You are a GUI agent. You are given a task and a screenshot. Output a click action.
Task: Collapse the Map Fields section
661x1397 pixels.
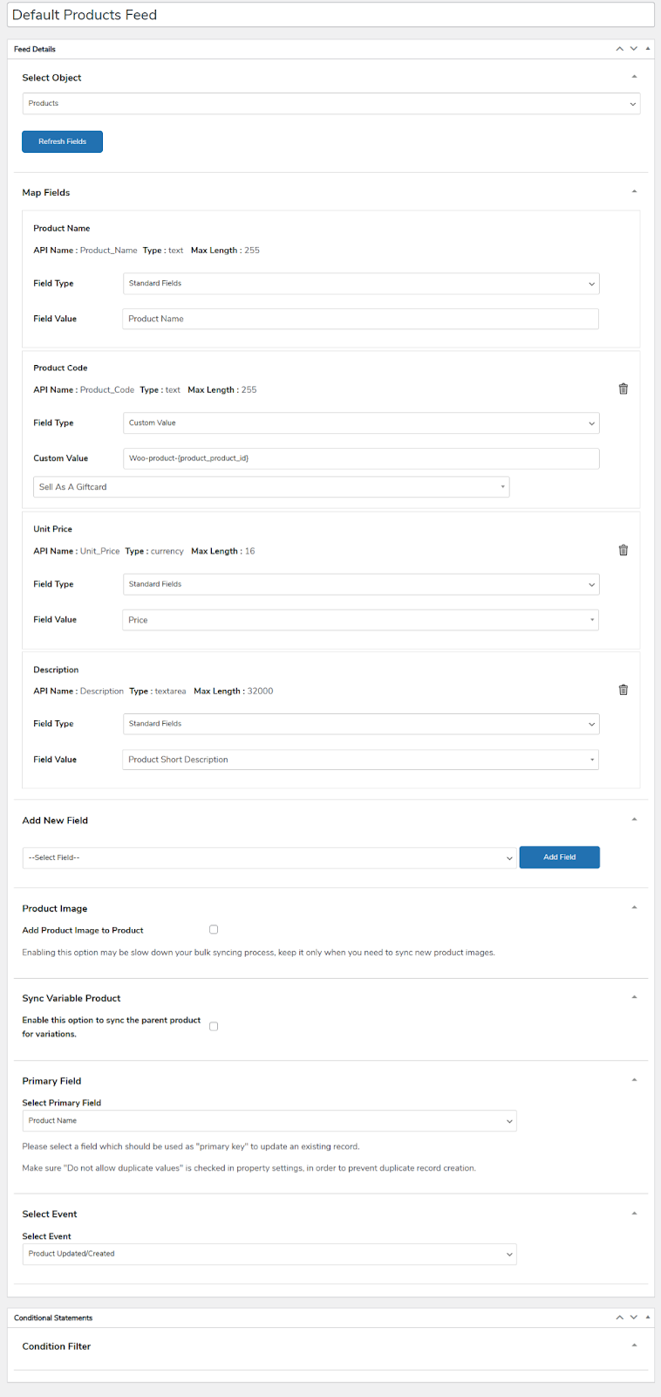634,192
